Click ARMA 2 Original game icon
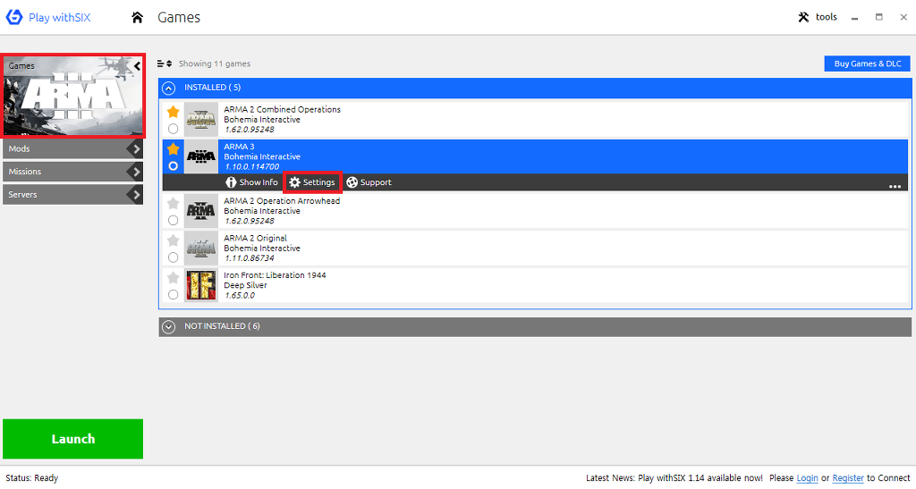The image size is (916, 489). click(201, 248)
